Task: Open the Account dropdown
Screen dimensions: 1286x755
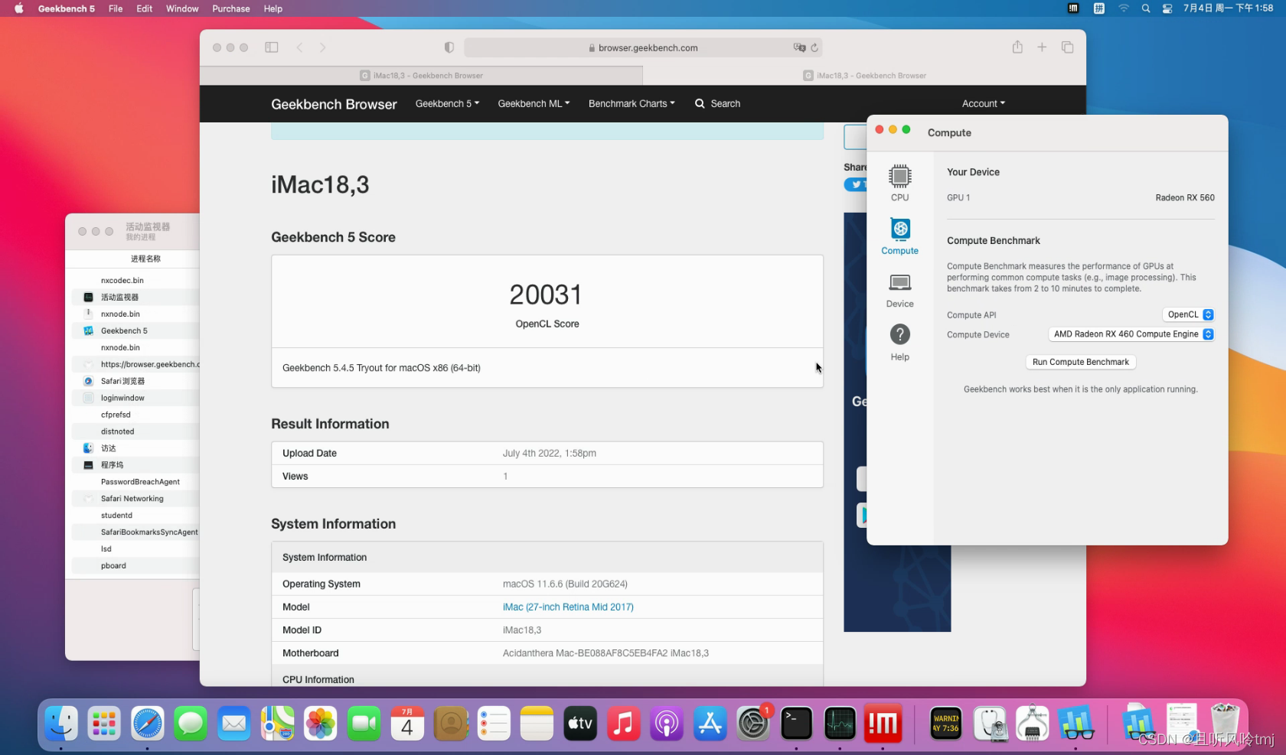Action: tap(984, 103)
